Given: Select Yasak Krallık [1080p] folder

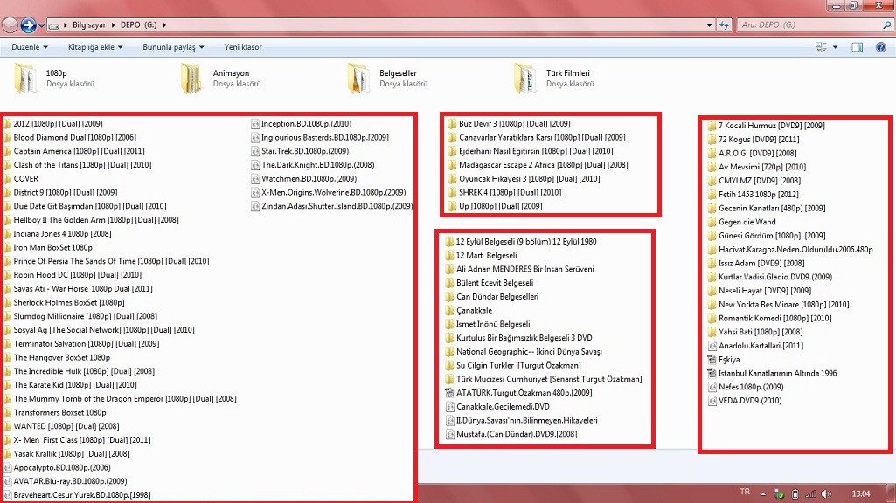Looking at the screenshot, I should click(x=66, y=454).
